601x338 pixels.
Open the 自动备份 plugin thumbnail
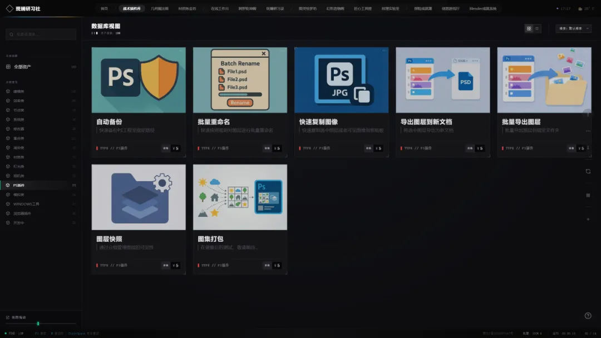coord(139,80)
